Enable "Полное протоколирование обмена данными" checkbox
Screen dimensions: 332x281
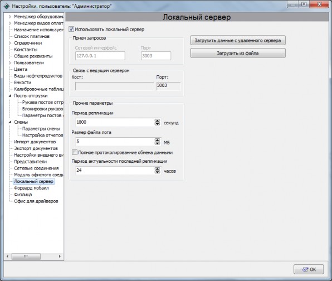pos(75,152)
